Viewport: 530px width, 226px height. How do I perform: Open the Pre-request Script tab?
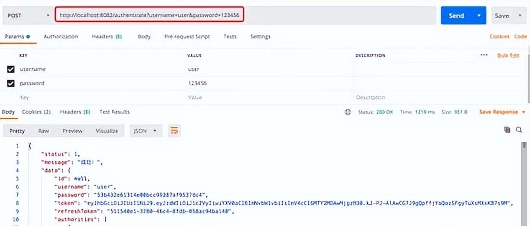tap(187, 37)
